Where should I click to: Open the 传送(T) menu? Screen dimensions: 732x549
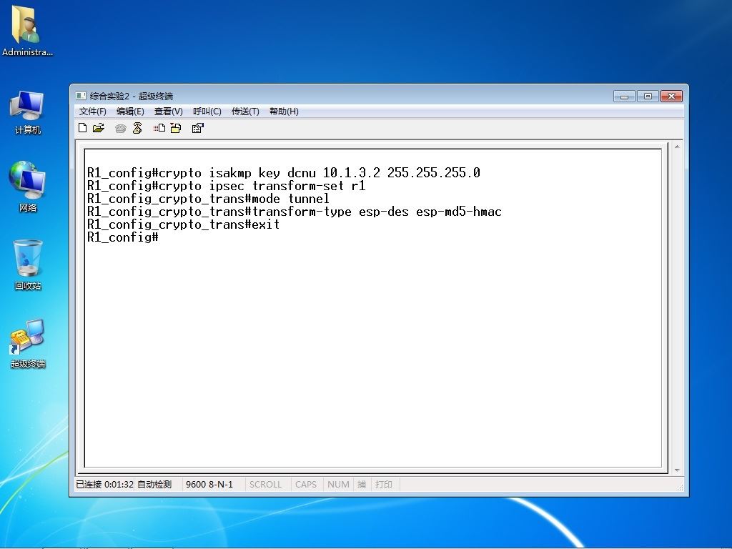(x=245, y=111)
